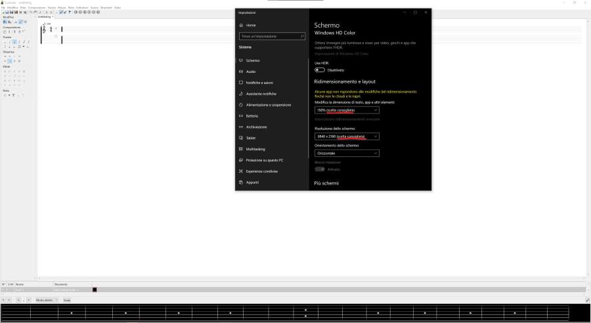Select the Untitled.tg document tab
Viewport: 591px width, 323px height.
(x=45, y=16)
